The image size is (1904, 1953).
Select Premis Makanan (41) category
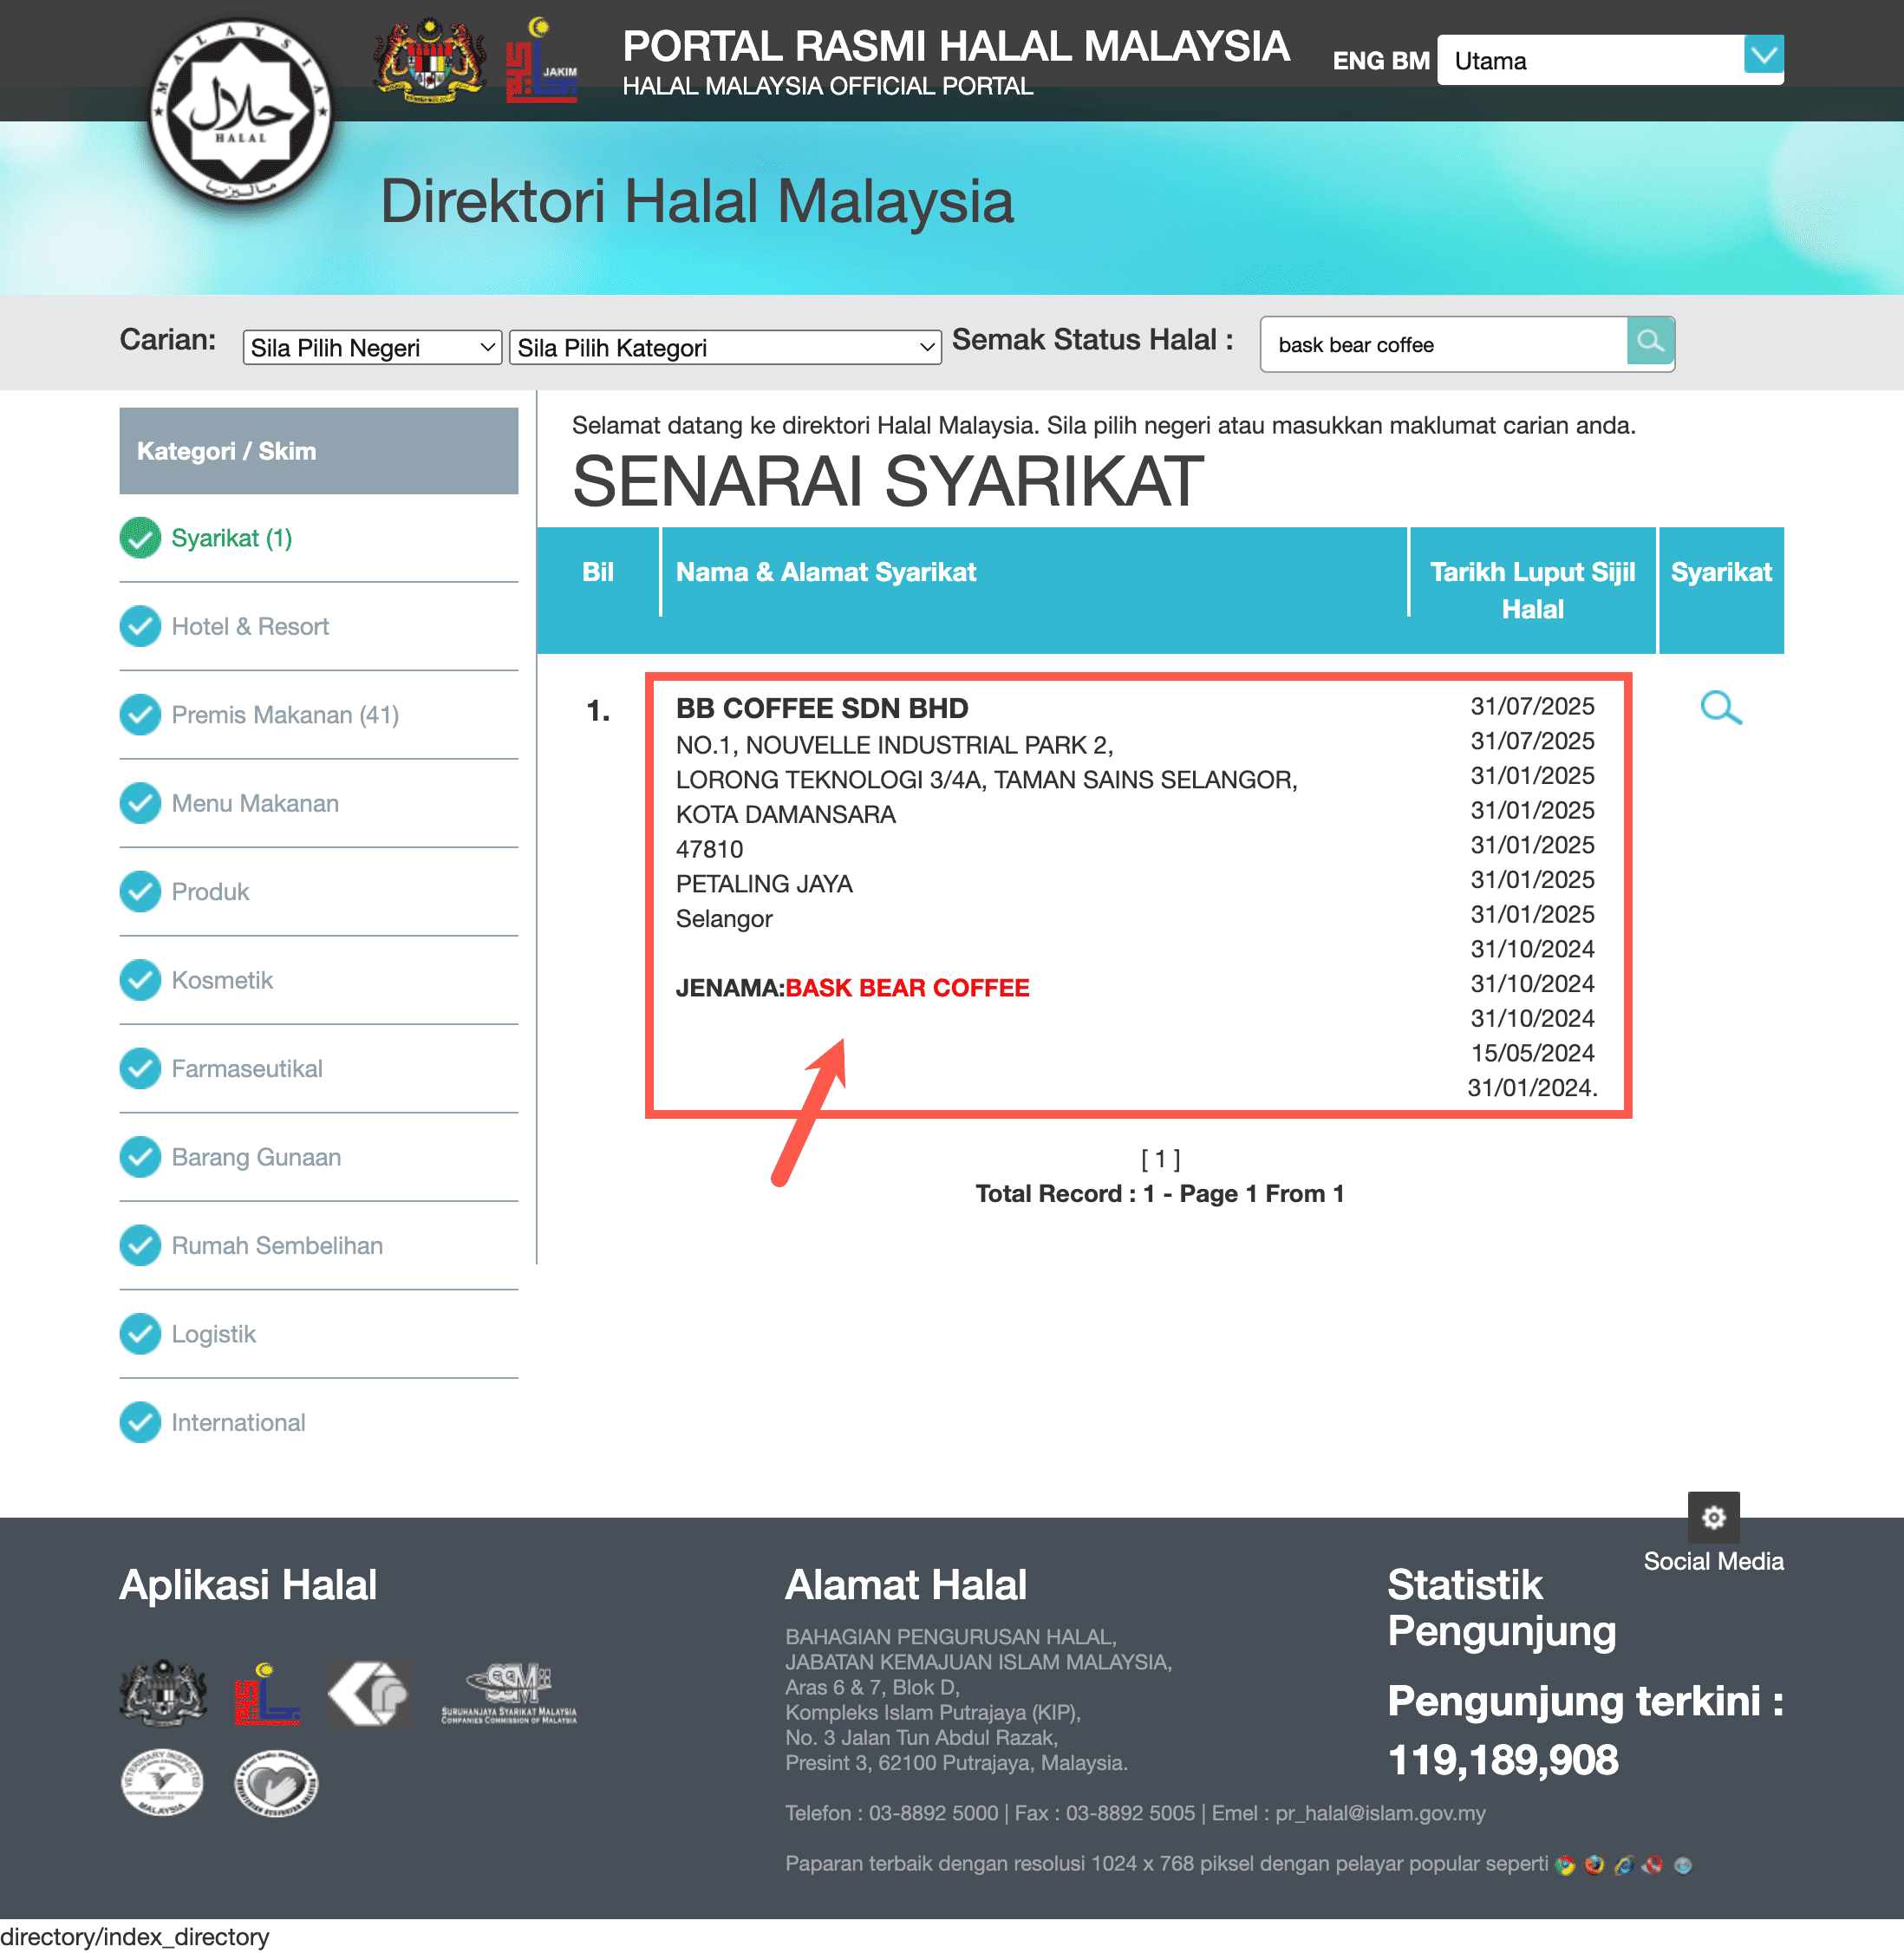(x=285, y=715)
